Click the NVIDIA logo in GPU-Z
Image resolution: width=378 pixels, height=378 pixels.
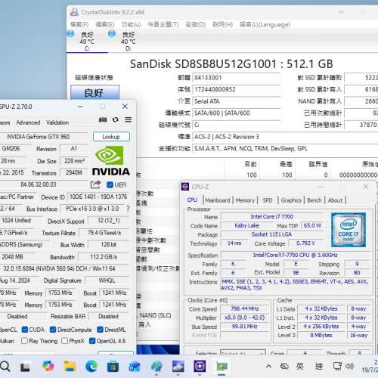coord(111,161)
